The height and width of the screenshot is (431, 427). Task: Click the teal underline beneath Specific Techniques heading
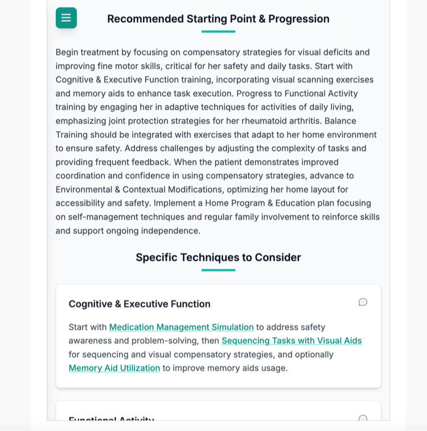(218, 270)
